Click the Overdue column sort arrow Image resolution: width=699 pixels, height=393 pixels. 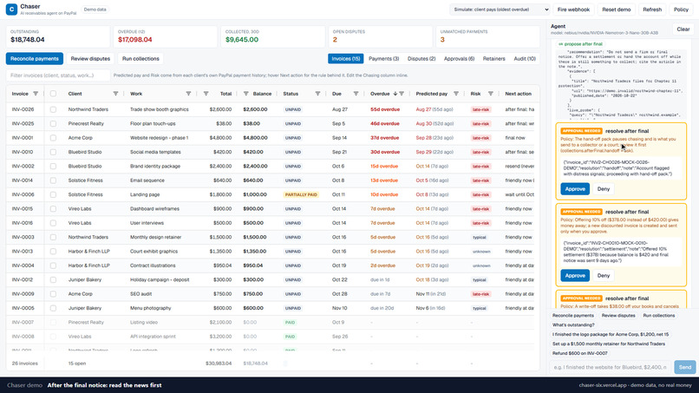tap(395, 94)
